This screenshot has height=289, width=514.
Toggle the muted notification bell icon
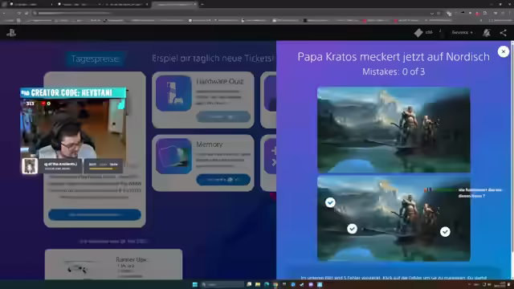487,32
